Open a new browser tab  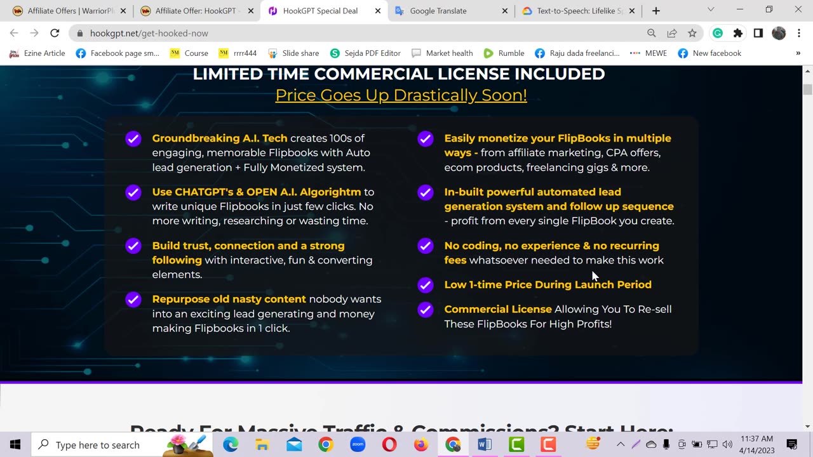[656, 11]
